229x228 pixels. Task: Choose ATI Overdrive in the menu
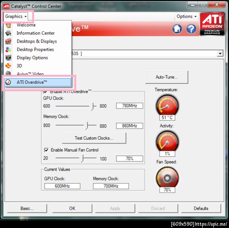(38, 82)
